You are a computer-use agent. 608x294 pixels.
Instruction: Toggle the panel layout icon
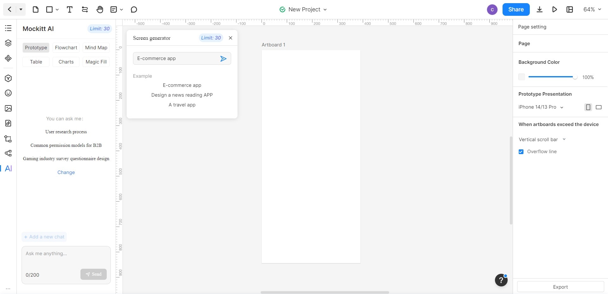[x=570, y=9]
